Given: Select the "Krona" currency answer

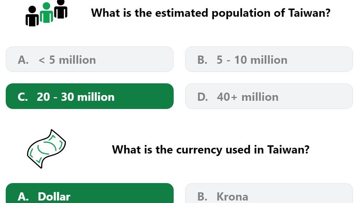Looking at the screenshot, I should [x=269, y=193].
